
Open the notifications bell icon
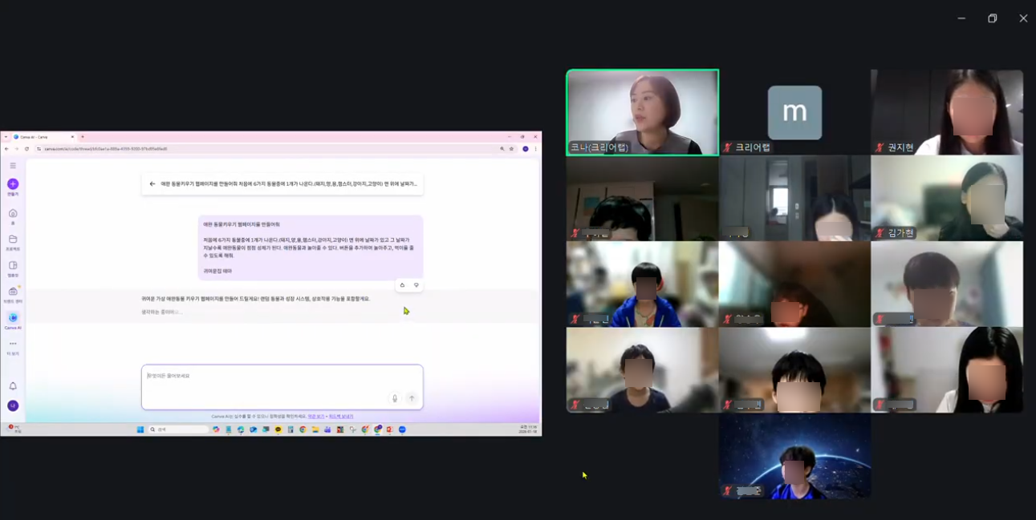(13, 386)
